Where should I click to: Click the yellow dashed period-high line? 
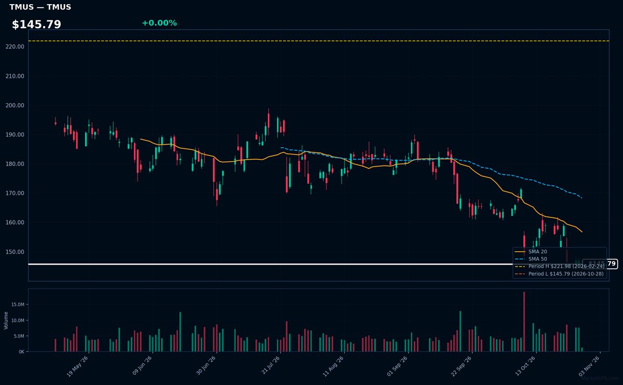coord(318,41)
